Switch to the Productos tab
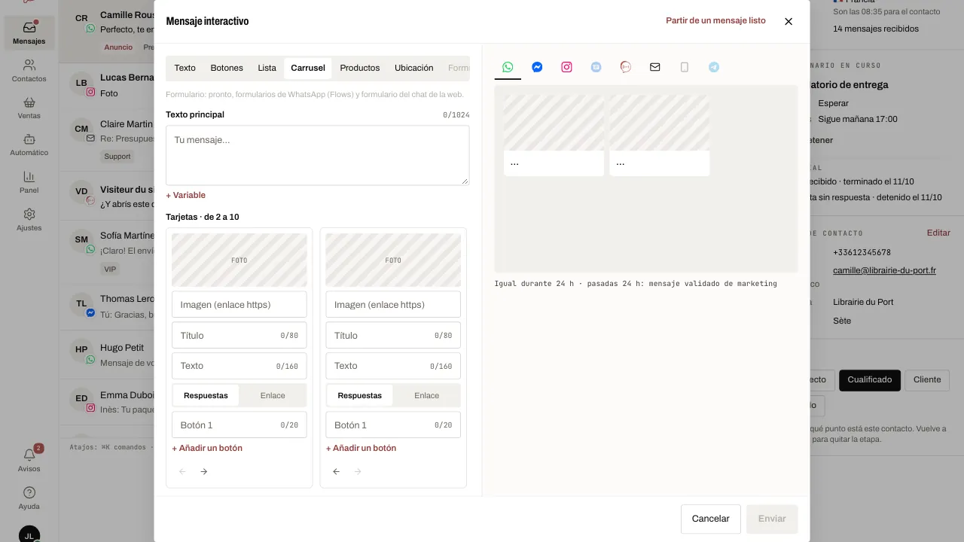 [x=359, y=68]
